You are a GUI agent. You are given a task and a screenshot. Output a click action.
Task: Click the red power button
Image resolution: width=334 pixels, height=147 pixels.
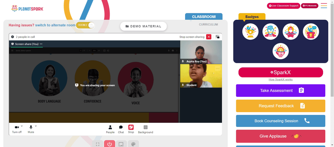click(x=110, y=144)
